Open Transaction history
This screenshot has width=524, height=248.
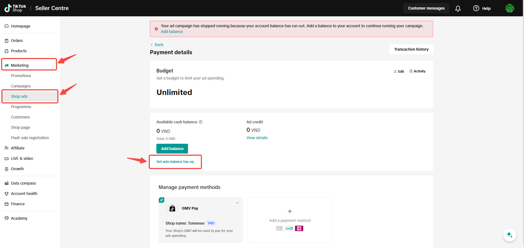pos(411,49)
